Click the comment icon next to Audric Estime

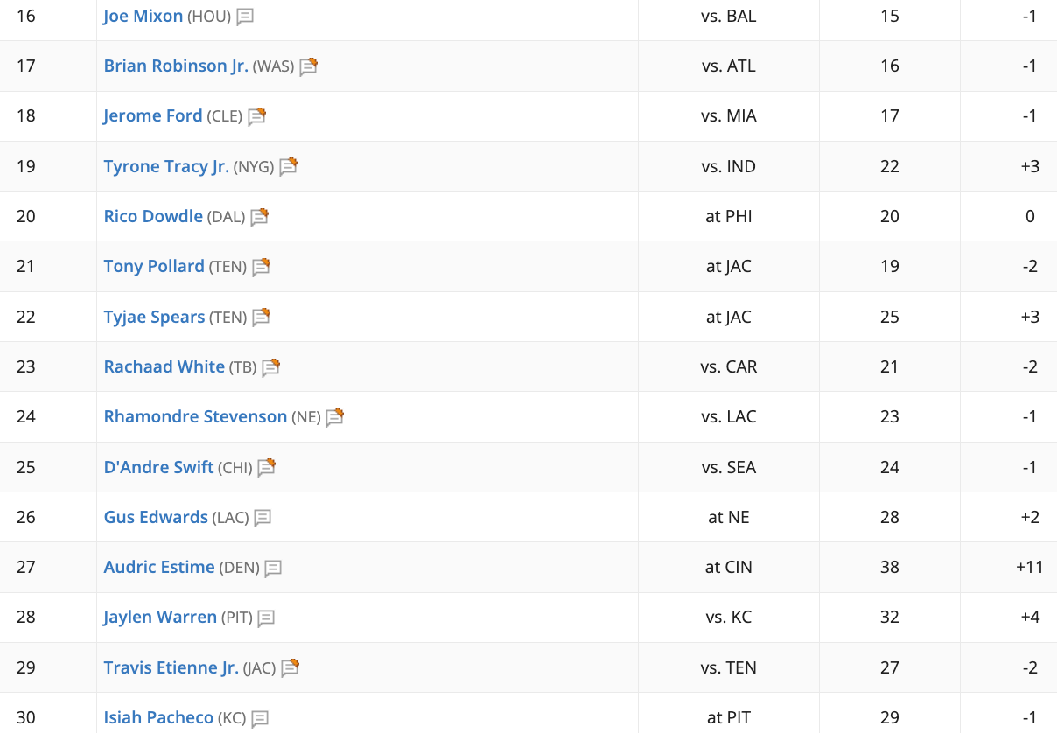click(x=273, y=568)
